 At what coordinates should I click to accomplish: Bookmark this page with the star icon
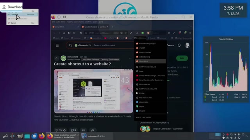[126, 33]
